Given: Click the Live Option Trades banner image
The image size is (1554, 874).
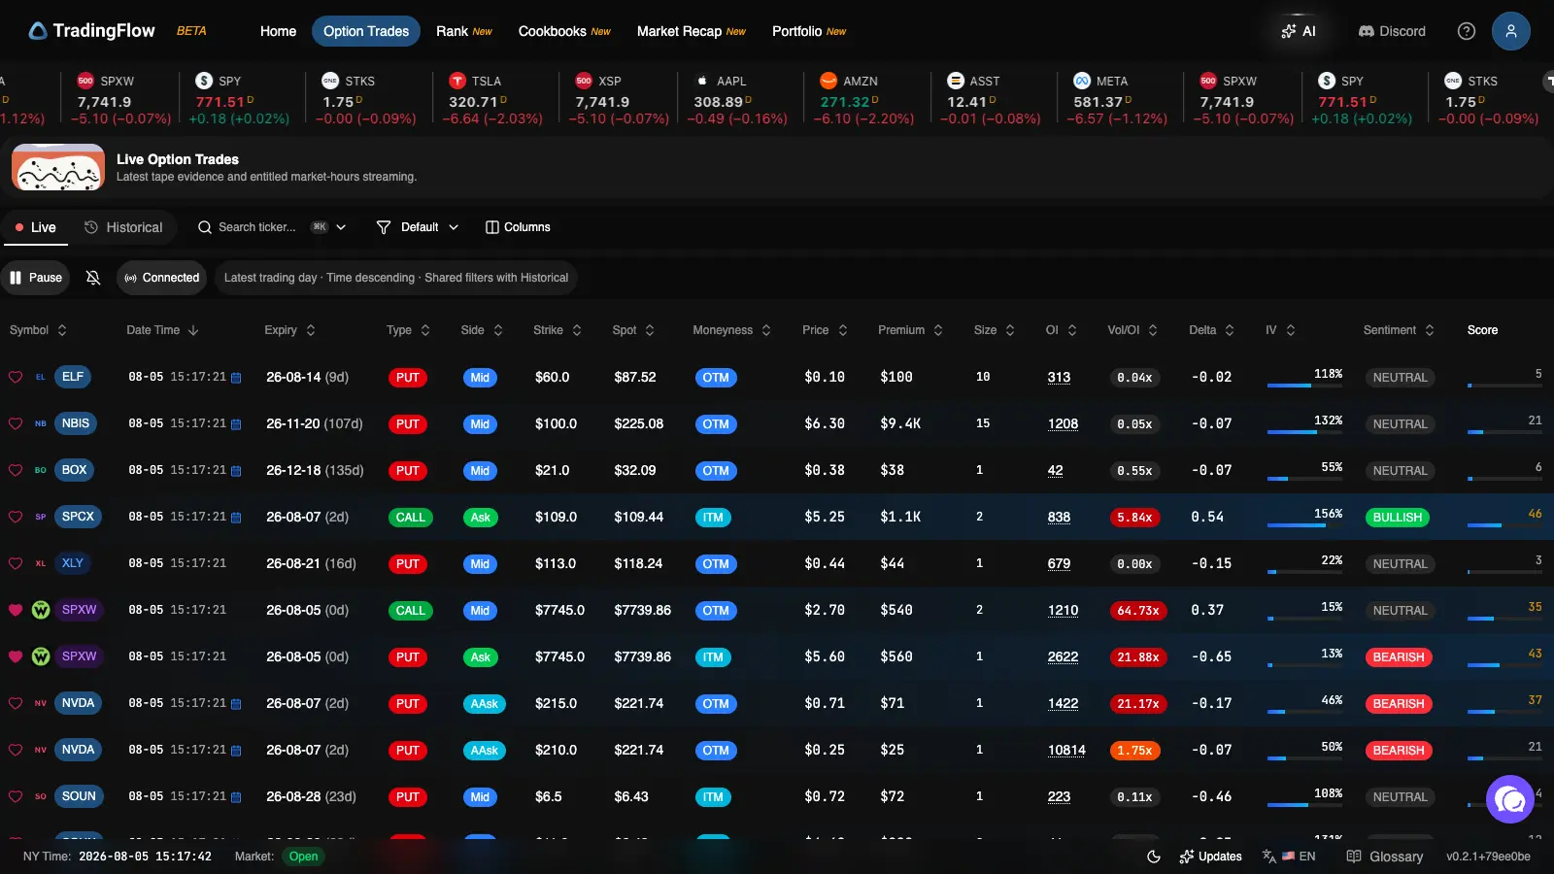Looking at the screenshot, I should tap(58, 167).
